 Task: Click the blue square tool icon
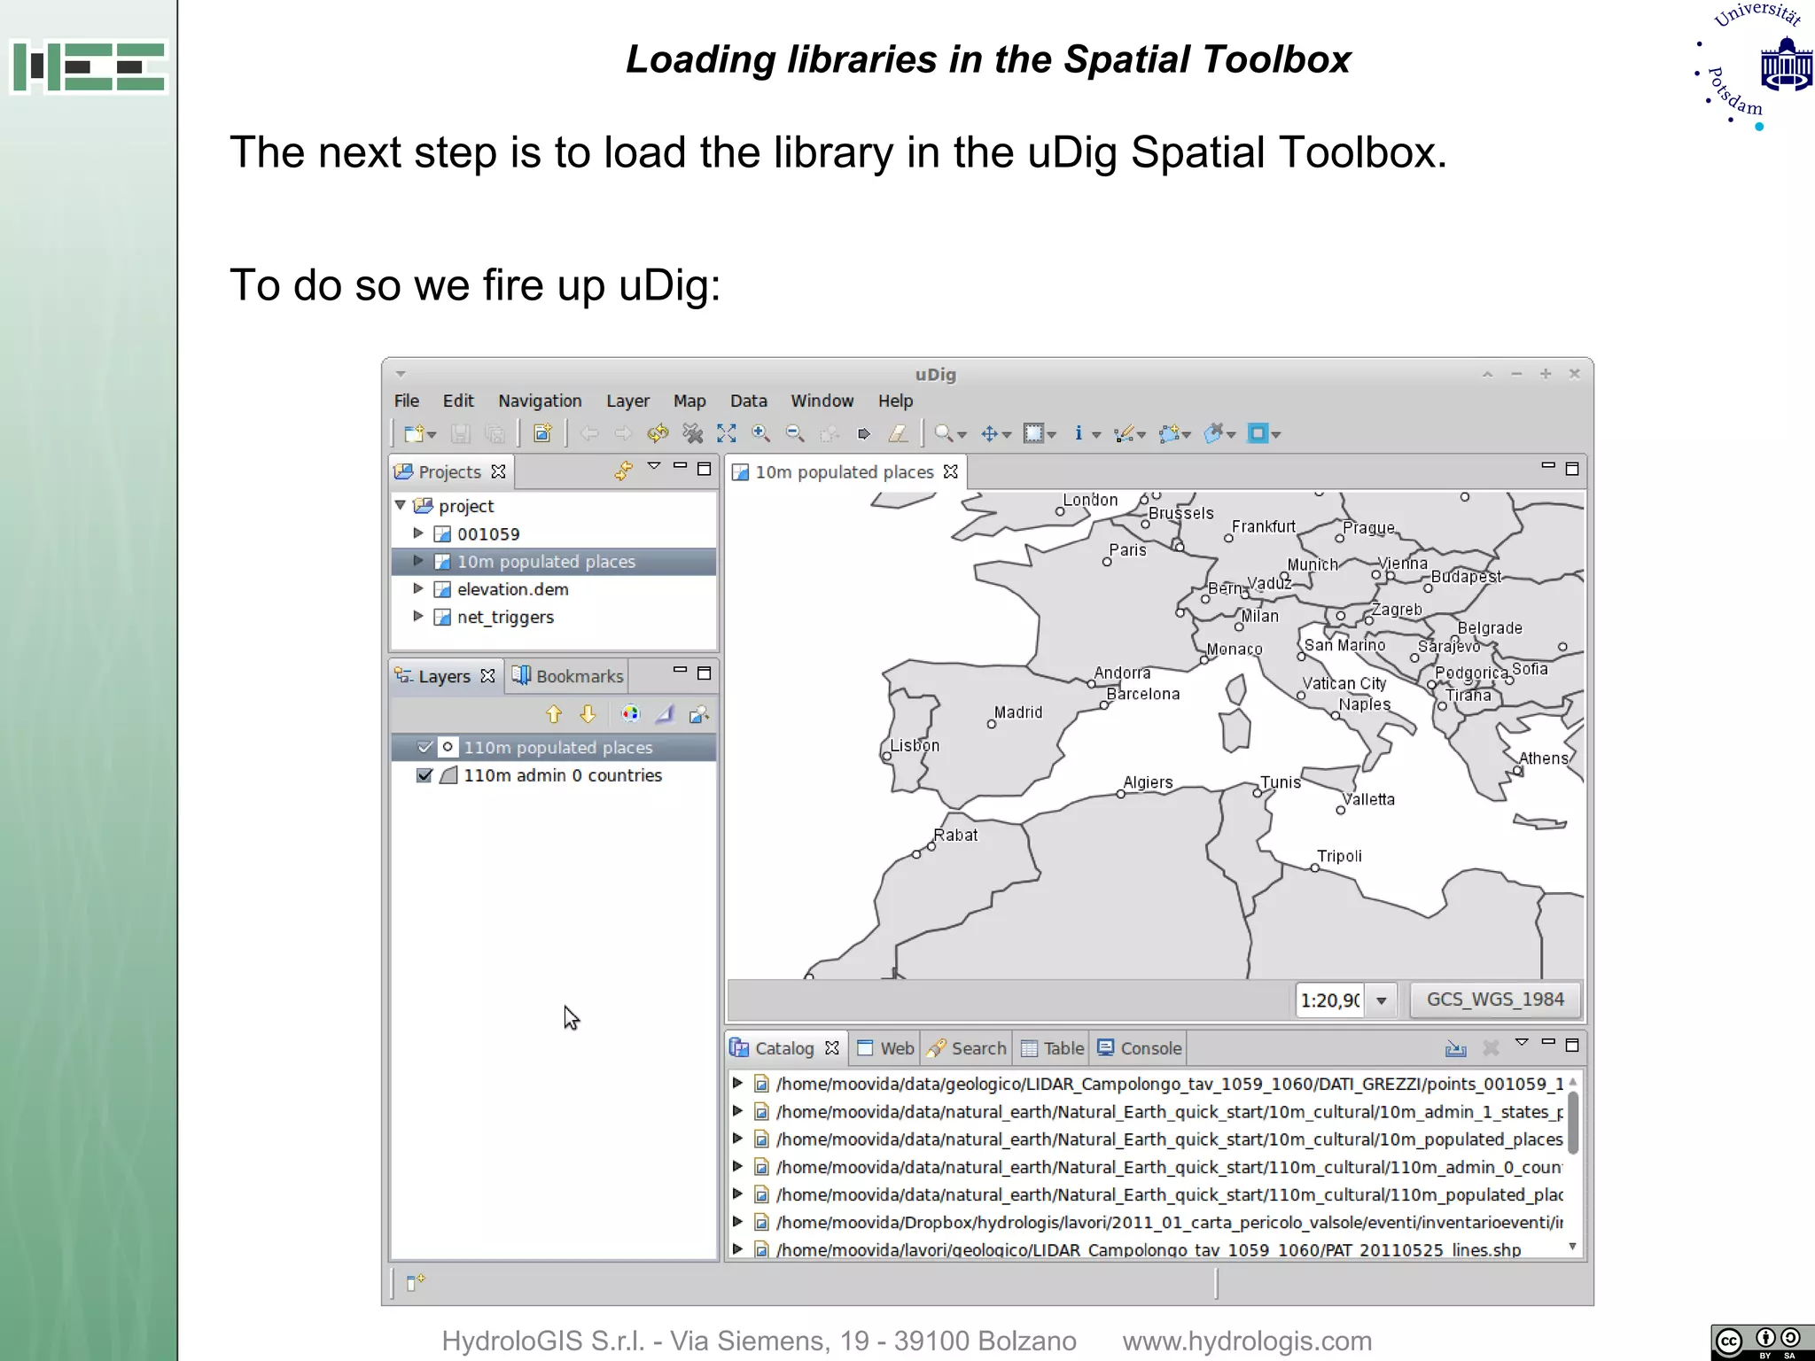click(1258, 433)
